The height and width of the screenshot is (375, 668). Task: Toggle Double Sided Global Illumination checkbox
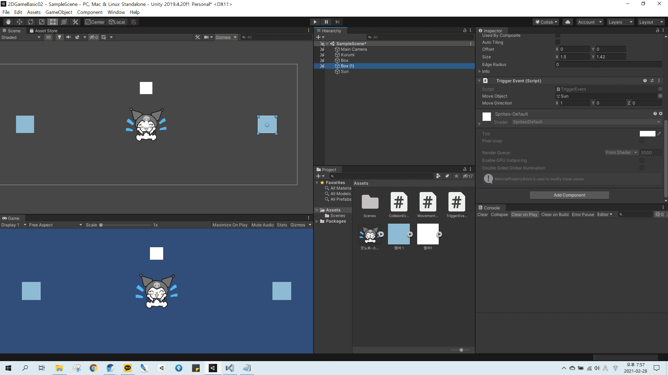click(642, 168)
